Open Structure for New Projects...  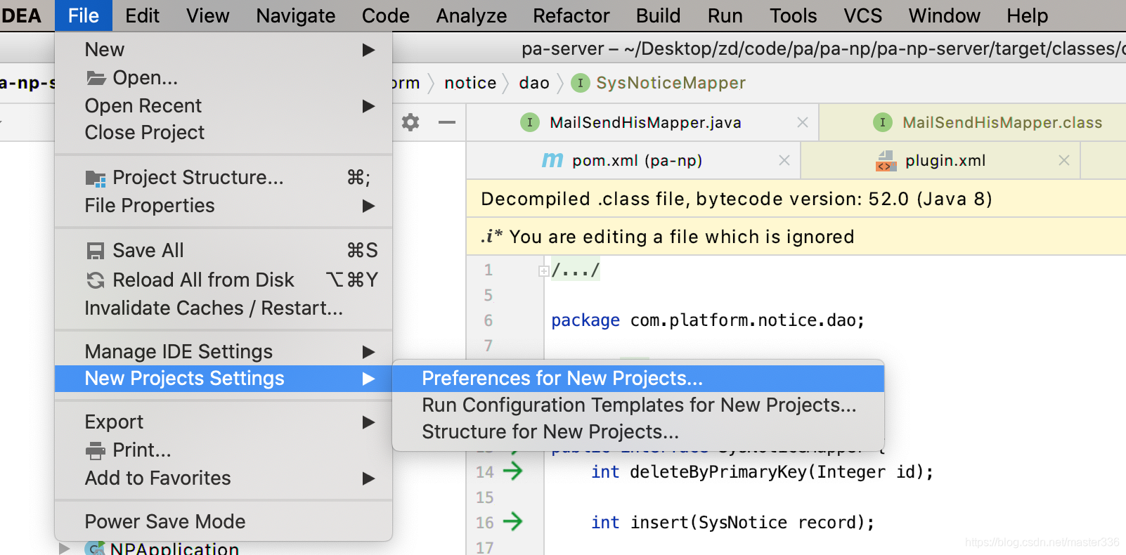click(x=638, y=432)
